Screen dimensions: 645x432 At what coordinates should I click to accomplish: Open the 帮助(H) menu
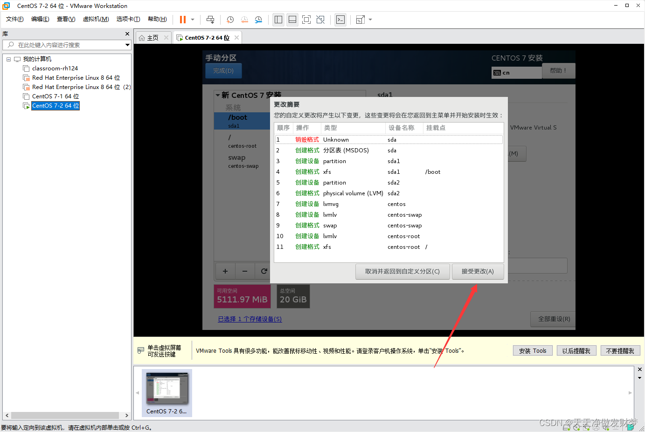point(157,19)
